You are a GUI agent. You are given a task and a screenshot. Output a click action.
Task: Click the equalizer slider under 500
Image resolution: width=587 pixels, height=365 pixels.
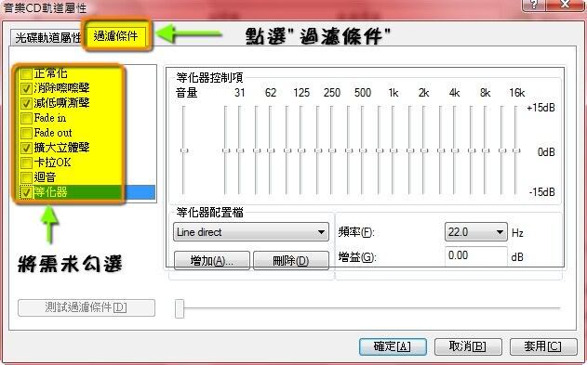pos(363,150)
